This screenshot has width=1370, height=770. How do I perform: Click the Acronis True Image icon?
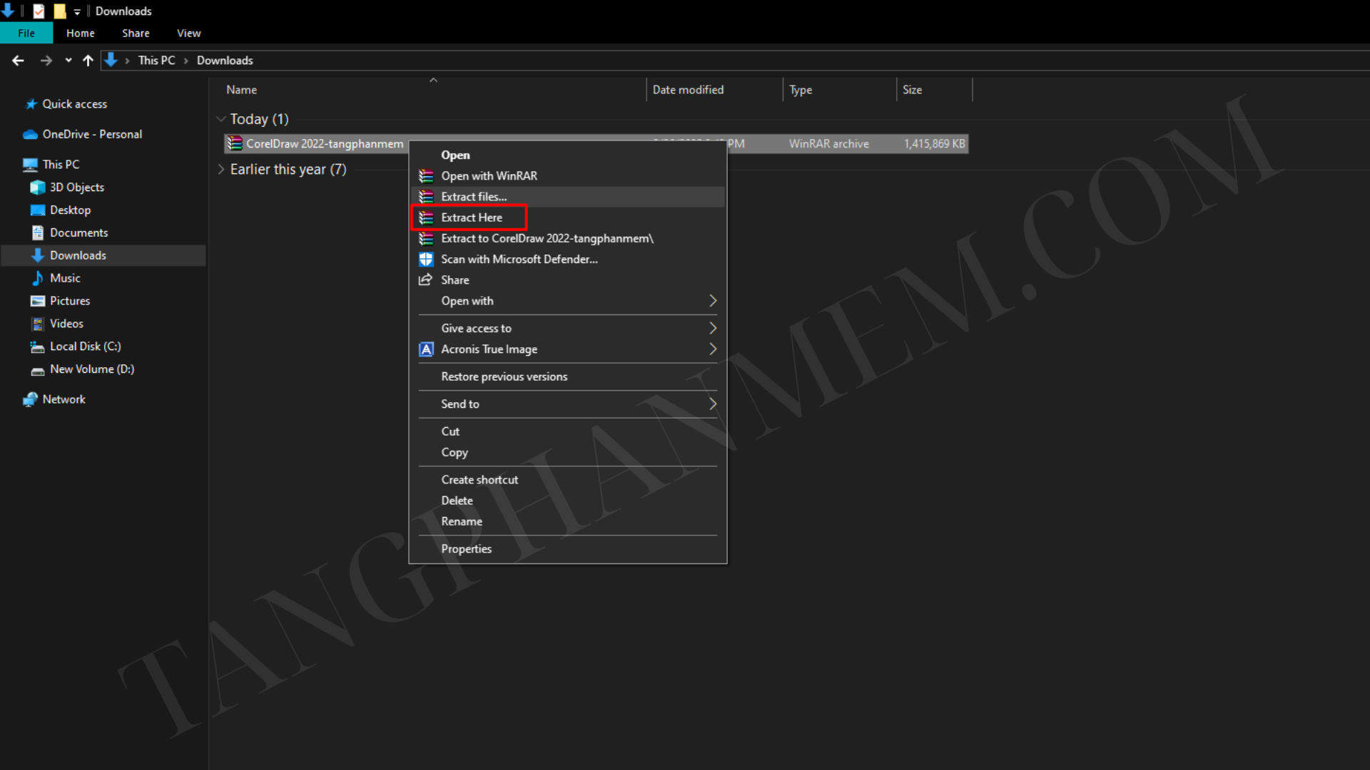[x=426, y=349]
